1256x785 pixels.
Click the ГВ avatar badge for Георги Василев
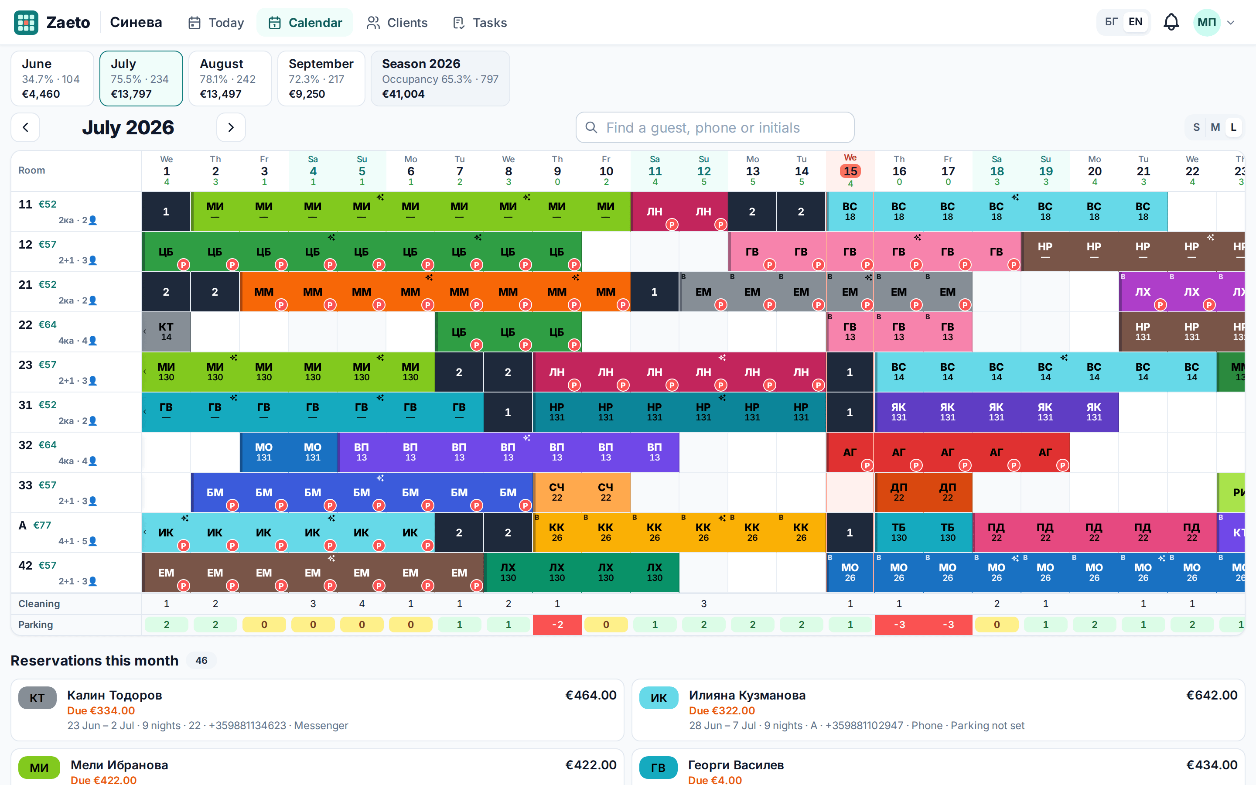tap(658, 768)
